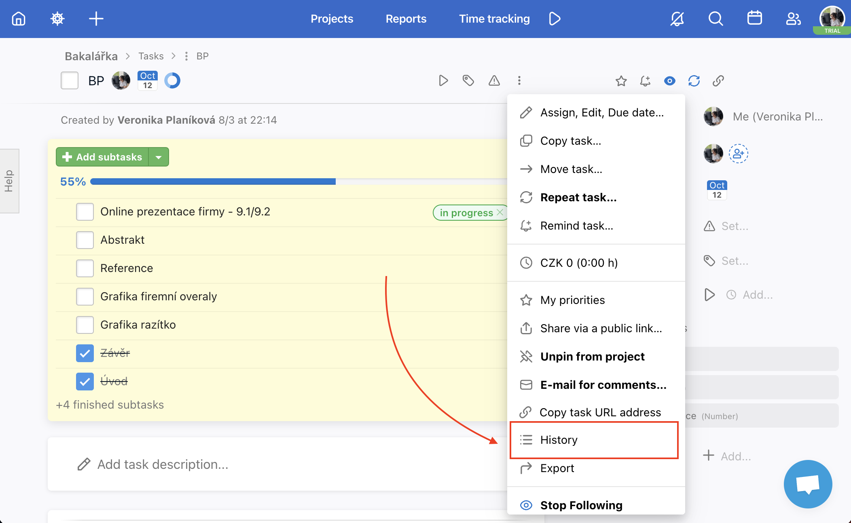Go to Bakalářka project breadcrumb
851x523 pixels.
tap(91, 56)
